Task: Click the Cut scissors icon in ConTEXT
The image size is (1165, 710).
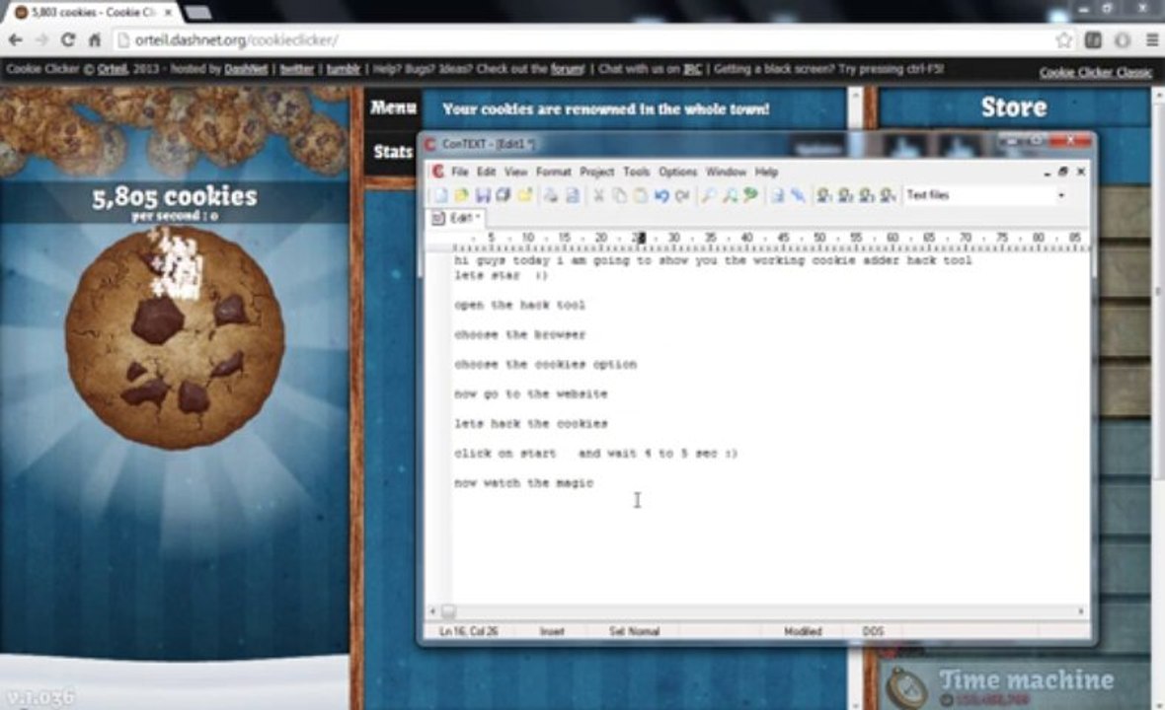Action: [598, 195]
